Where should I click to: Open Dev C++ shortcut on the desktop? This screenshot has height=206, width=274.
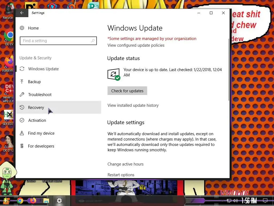pos(8,93)
